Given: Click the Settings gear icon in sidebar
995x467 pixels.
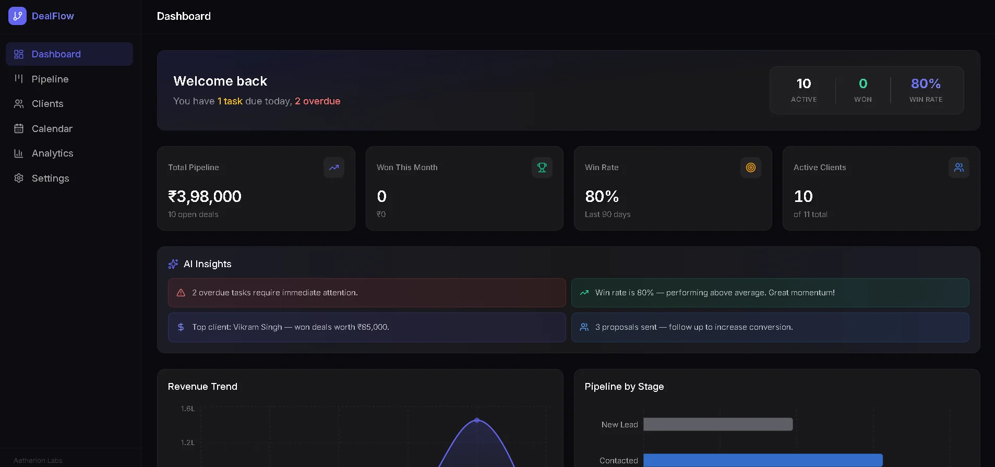Looking at the screenshot, I should [19, 178].
